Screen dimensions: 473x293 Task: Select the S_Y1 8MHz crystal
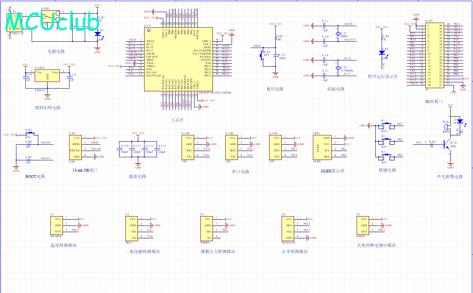[338, 34]
